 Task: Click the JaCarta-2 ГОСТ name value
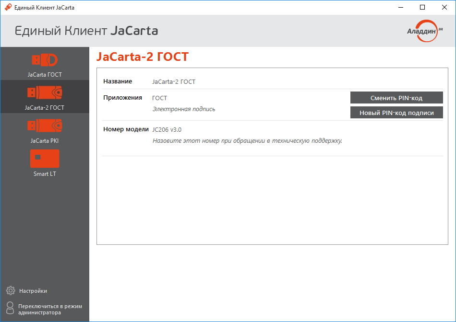[174, 82]
